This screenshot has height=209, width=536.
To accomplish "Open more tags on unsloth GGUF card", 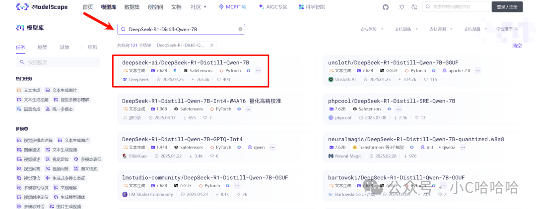I will pyautogui.click(x=477, y=71).
